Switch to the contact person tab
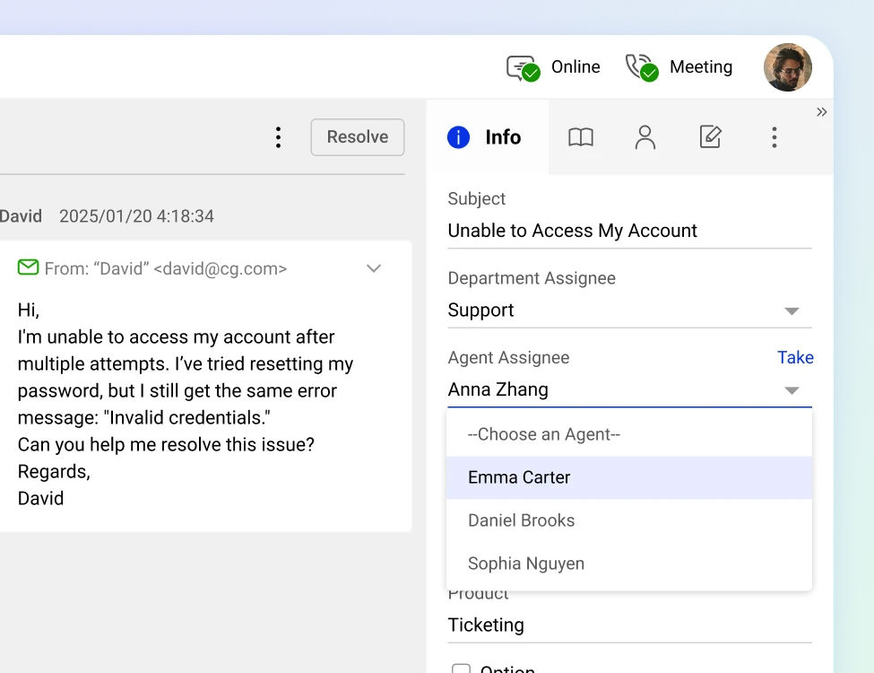Screen dimensions: 874x673 tap(645, 137)
